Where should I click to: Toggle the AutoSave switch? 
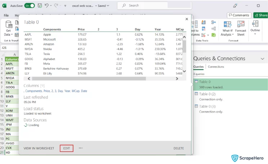[x=30, y=6]
